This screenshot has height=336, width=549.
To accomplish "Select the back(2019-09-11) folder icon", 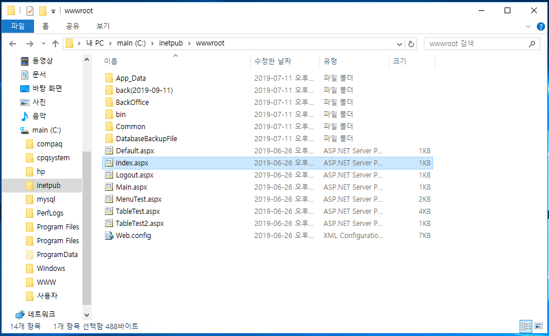I will coord(109,90).
